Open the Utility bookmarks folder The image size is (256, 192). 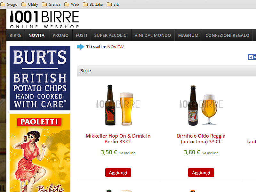(x=30, y=4)
